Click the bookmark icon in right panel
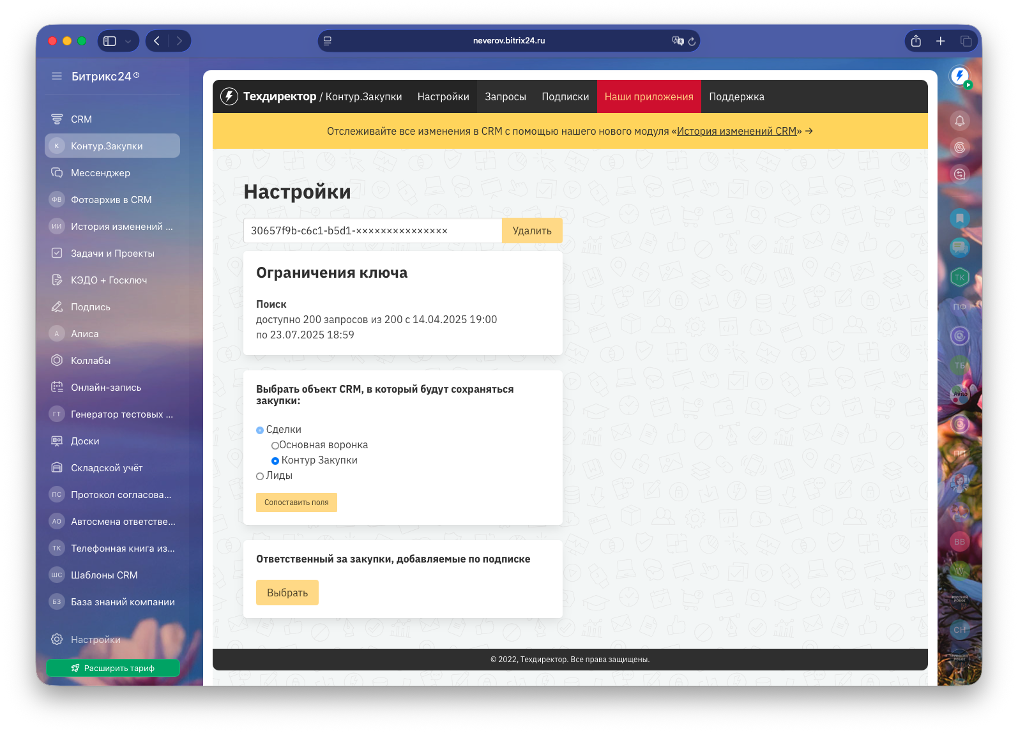Image resolution: width=1018 pixels, height=733 pixels. click(960, 218)
